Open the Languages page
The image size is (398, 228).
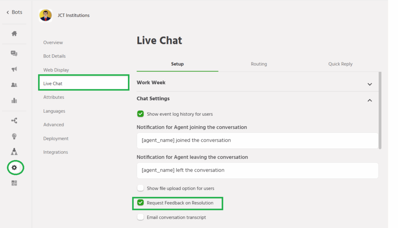click(x=54, y=111)
